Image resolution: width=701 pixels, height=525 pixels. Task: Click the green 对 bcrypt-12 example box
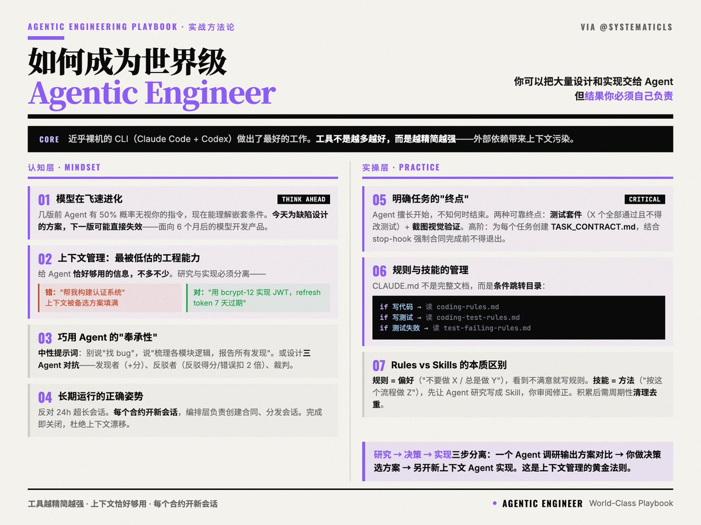click(x=258, y=298)
